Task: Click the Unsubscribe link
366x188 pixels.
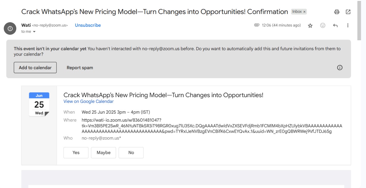Action: coord(88,25)
